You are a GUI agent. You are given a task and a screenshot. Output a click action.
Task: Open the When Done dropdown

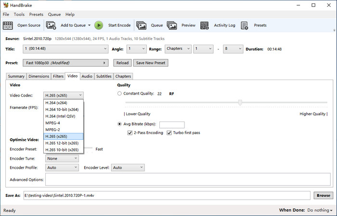click(320, 210)
